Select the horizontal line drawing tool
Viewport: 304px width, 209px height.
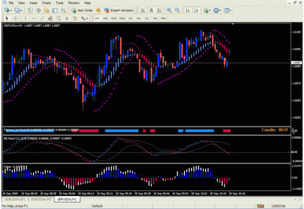[34, 18]
